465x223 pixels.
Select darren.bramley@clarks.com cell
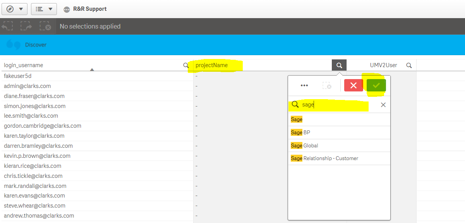(96, 146)
